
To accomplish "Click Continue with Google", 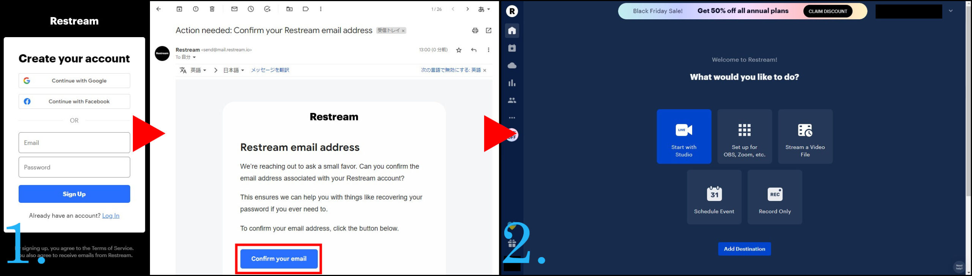I will coord(74,81).
